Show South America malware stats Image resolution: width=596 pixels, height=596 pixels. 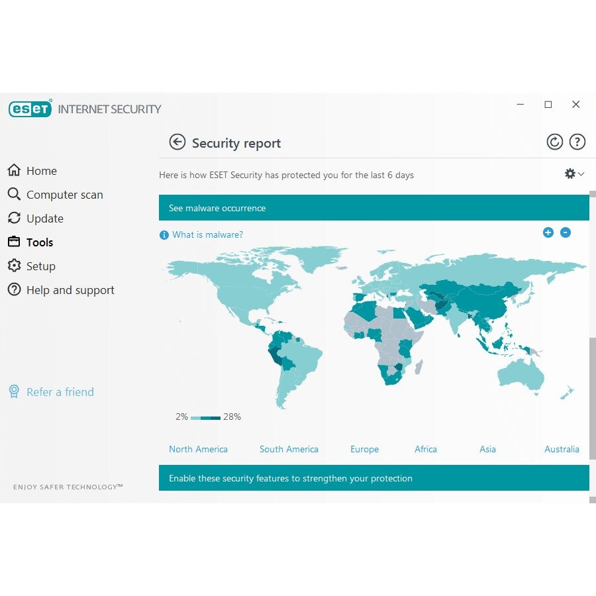[x=289, y=449]
